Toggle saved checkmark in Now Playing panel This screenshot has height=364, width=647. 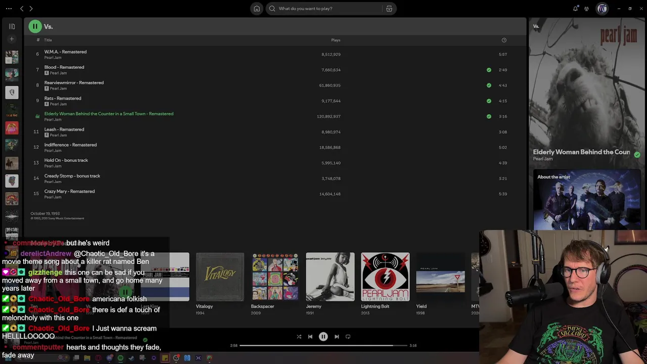(637, 155)
